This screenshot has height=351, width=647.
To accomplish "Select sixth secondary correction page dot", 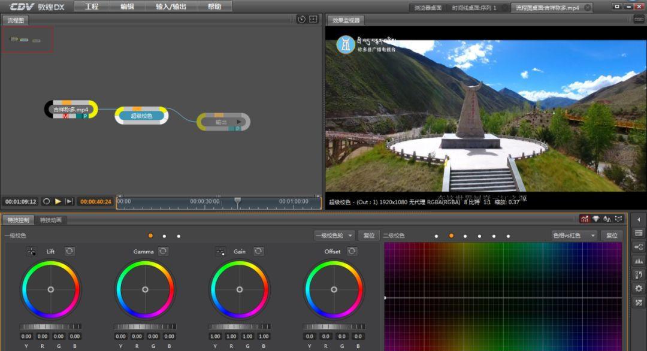I will (508, 236).
